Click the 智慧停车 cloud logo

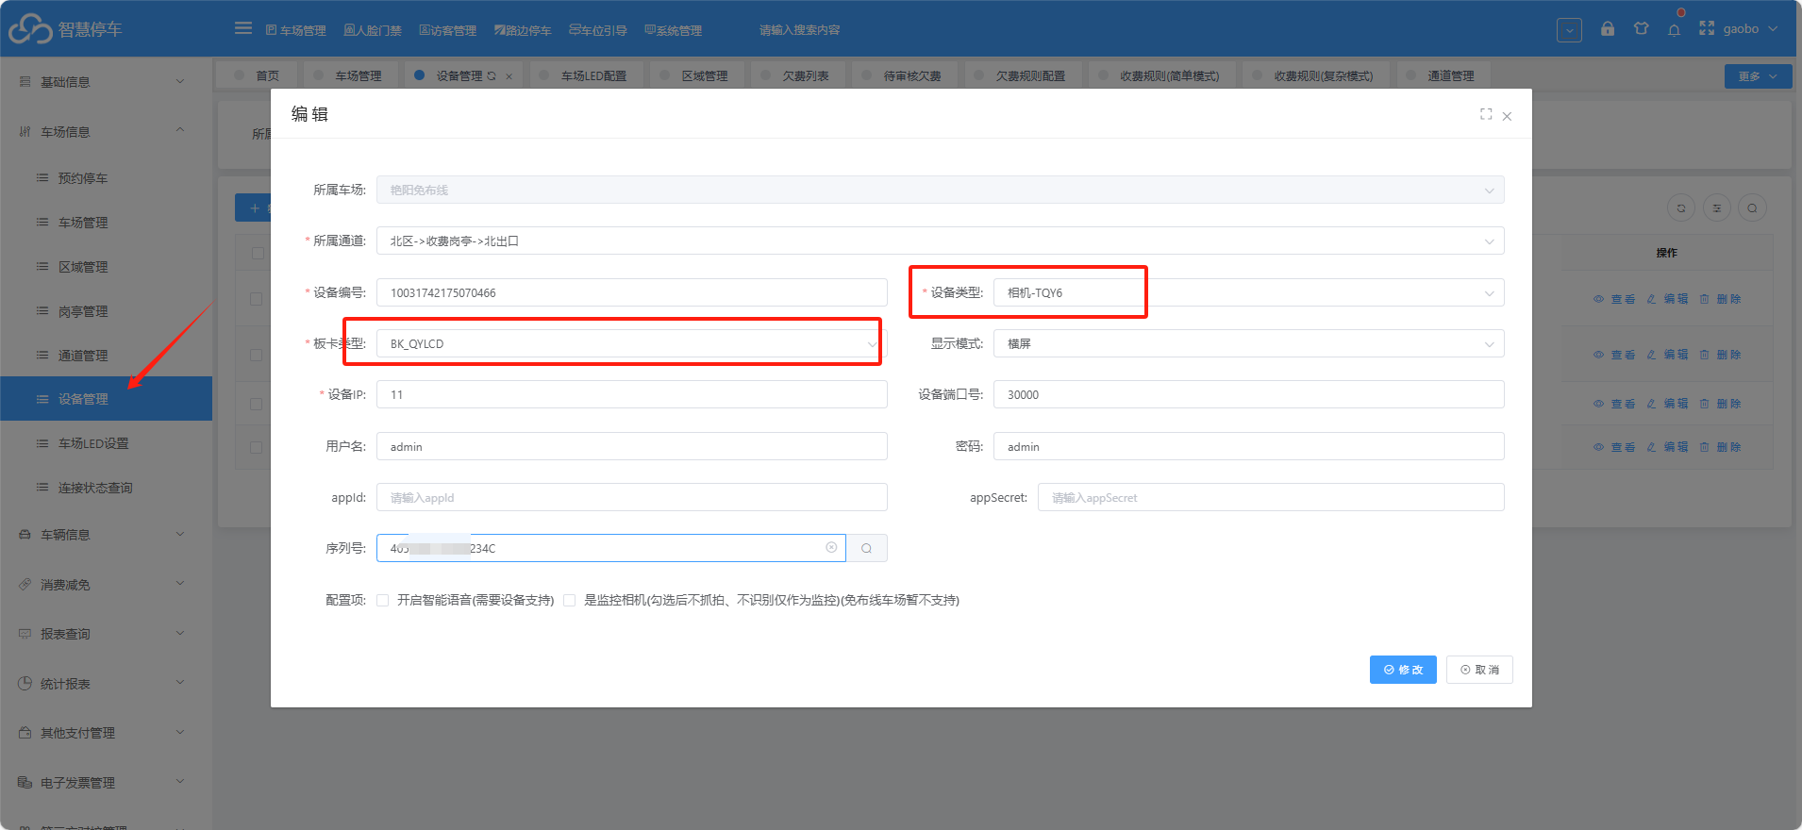(30, 29)
